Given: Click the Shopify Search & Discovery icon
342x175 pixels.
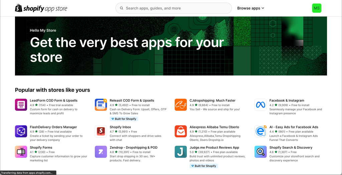Looking at the screenshot, I should 261,152.
